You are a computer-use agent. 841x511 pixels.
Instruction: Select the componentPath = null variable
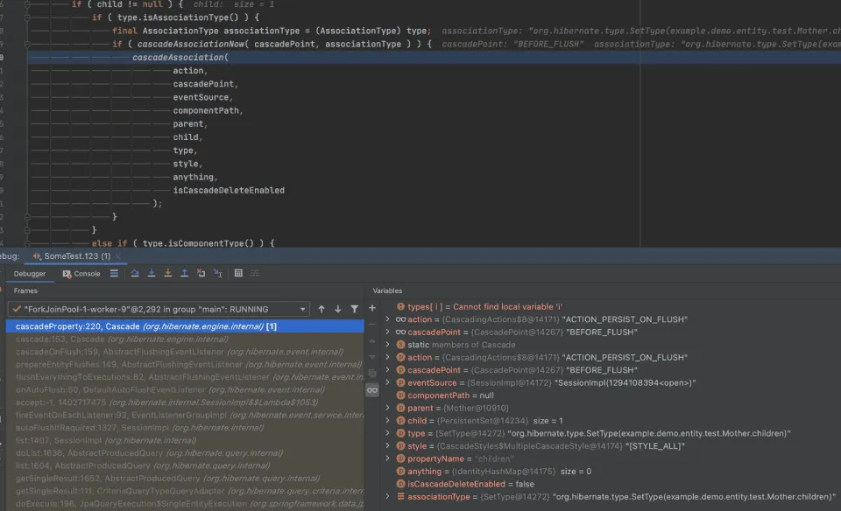coord(611,395)
